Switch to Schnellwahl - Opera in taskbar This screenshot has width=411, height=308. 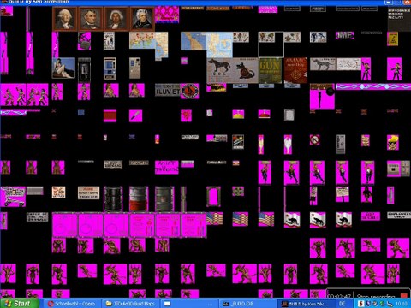tap(72, 304)
